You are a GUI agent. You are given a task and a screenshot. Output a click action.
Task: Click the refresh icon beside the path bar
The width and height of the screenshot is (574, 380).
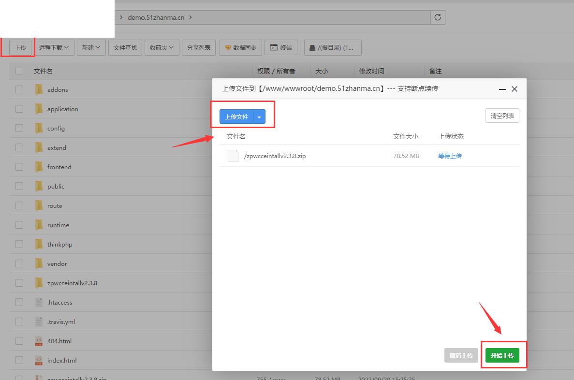[x=438, y=17]
